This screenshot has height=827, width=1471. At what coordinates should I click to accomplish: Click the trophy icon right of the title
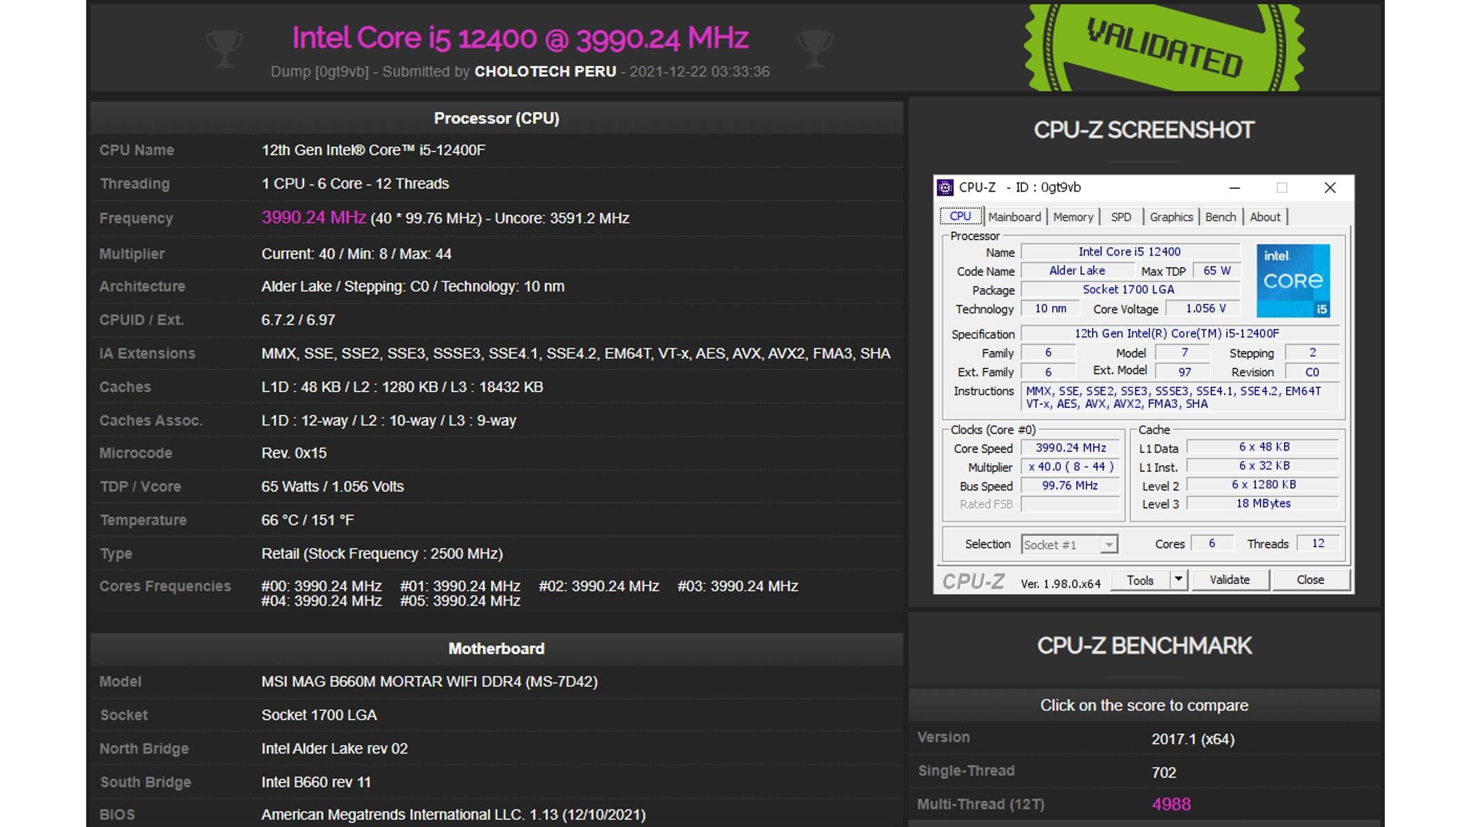click(815, 46)
